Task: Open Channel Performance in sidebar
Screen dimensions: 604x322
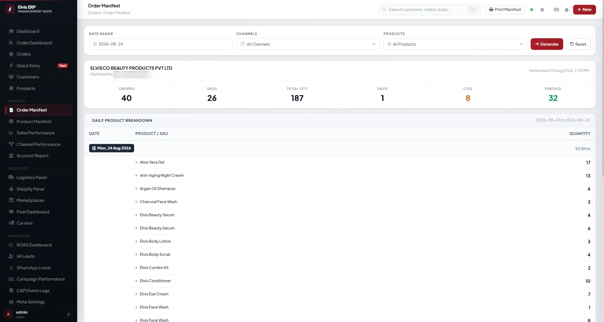Action: point(38,144)
